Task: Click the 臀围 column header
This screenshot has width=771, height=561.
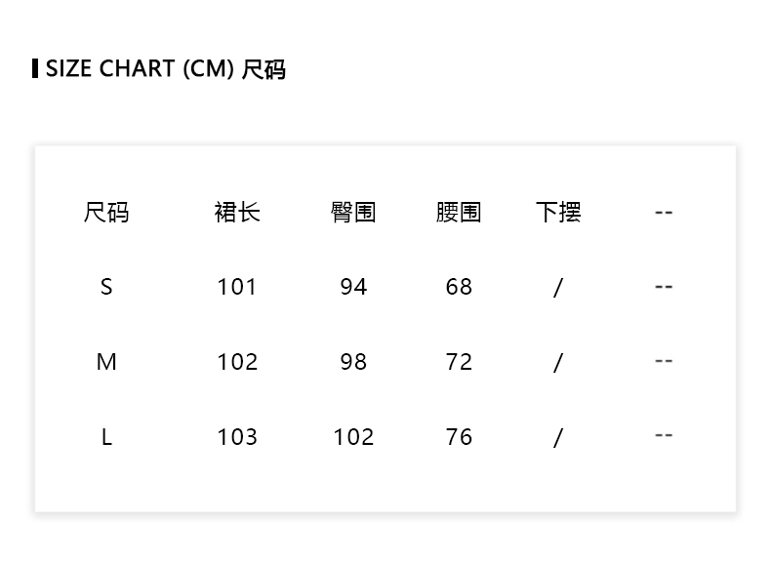Action: 353,212
